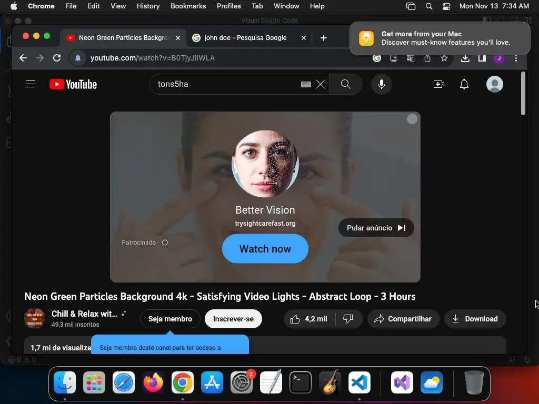Viewport: 539px width, 404px height.
Task: Switch to the Neon Green Particles tab
Action: click(123, 38)
